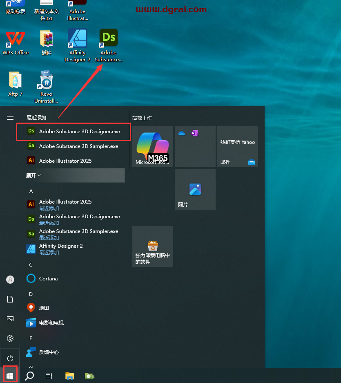
Task: Open Settings gear in Start menu
Action: click(x=10, y=338)
